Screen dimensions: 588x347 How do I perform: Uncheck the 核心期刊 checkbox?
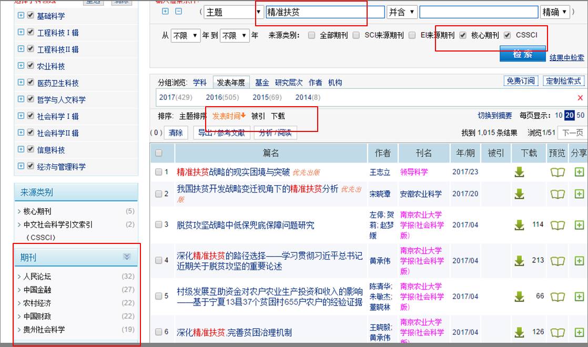point(463,35)
